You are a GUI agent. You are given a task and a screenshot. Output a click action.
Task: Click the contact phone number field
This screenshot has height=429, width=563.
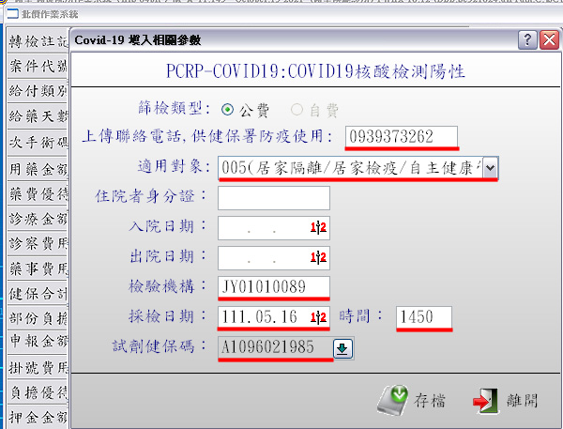[401, 137]
